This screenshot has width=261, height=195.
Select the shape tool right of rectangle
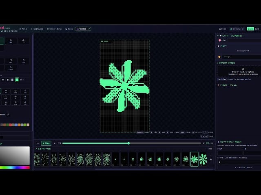[24, 61]
